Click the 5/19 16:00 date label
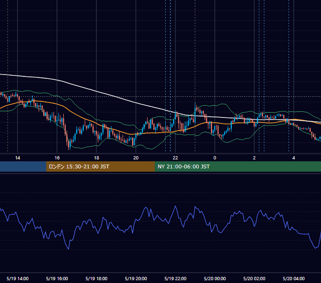The image size is (321, 283). (57, 278)
